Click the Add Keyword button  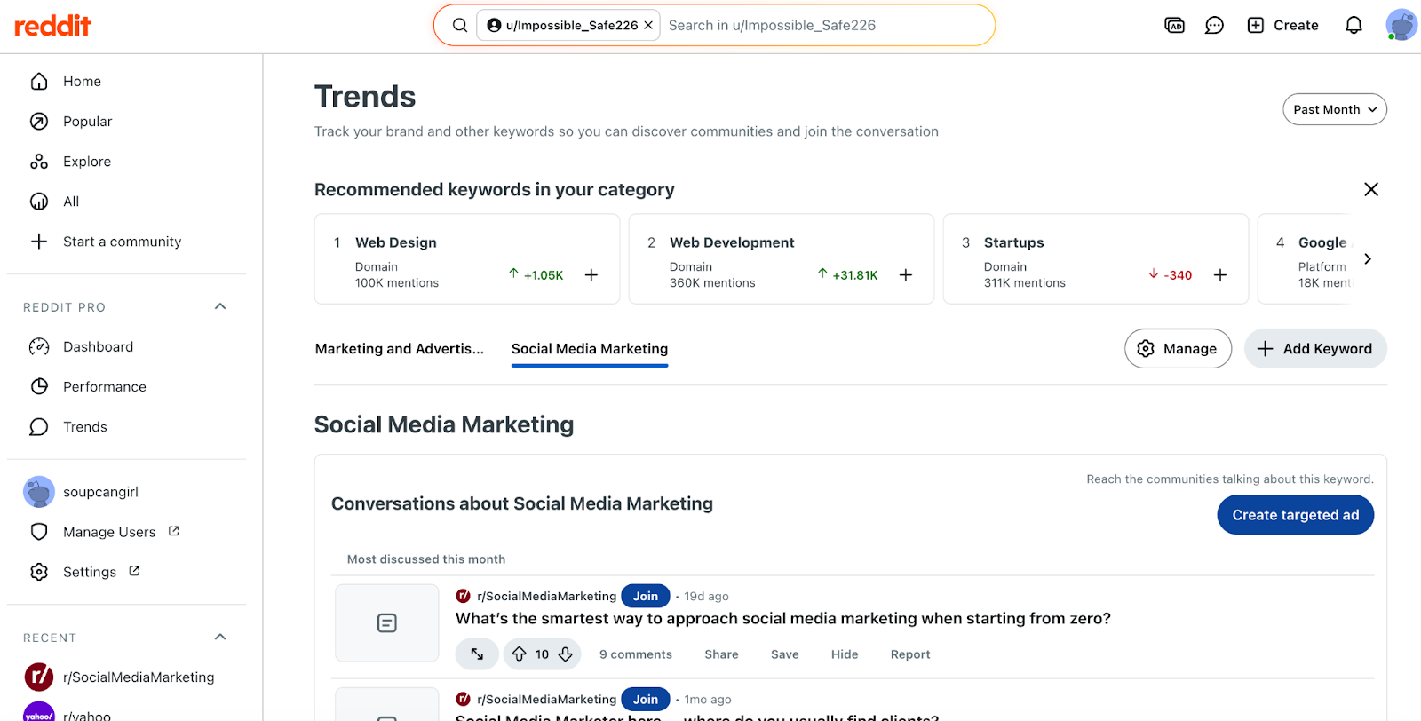[x=1315, y=348]
